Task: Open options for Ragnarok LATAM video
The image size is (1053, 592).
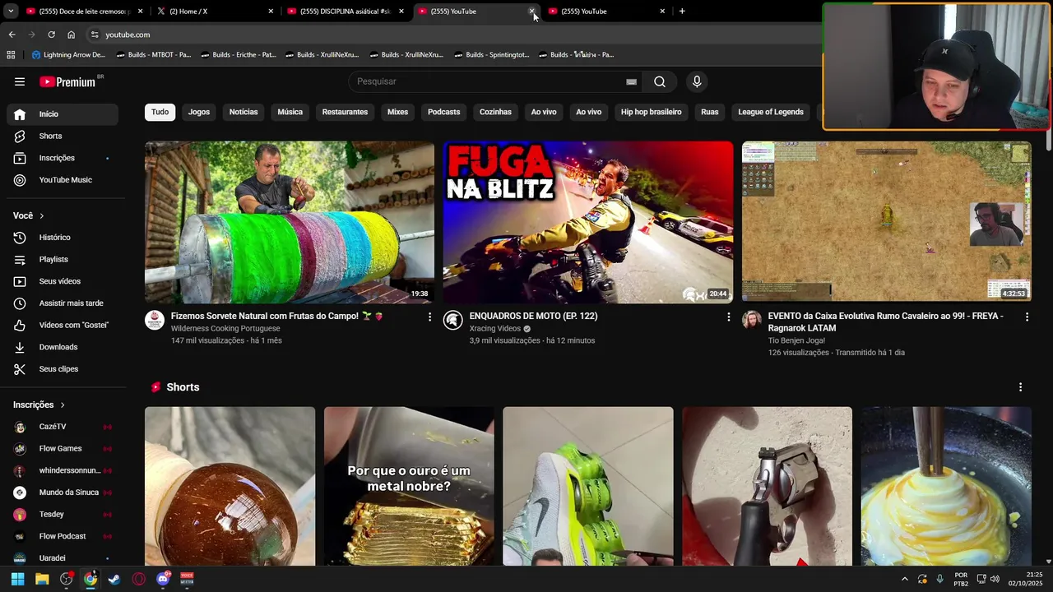Action: (x=1027, y=317)
